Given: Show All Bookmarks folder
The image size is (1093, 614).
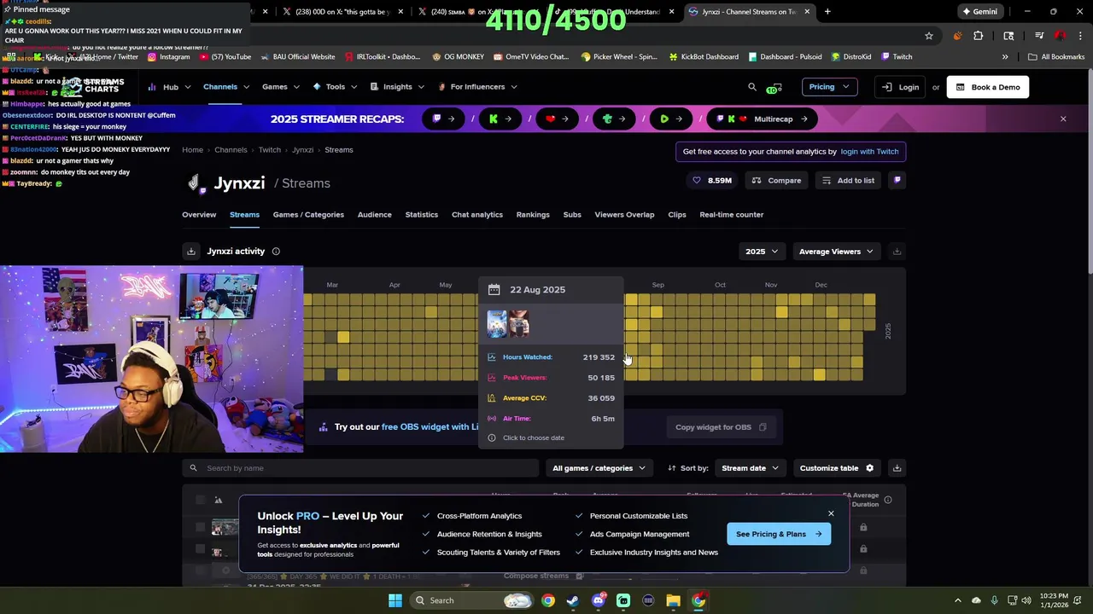Looking at the screenshot, I should [x=1056, y=57].
